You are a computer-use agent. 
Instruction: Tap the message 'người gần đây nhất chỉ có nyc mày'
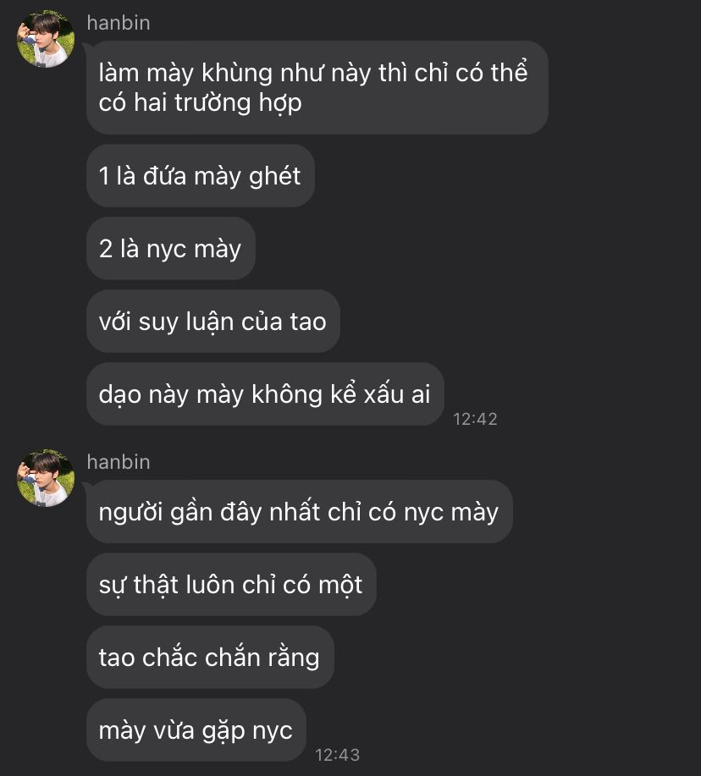click(x=299, y=512)
